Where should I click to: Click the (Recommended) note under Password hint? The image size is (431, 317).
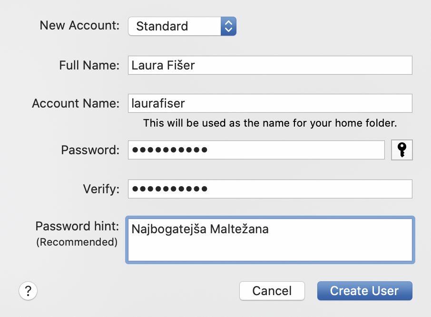click(x=77, y=242)
